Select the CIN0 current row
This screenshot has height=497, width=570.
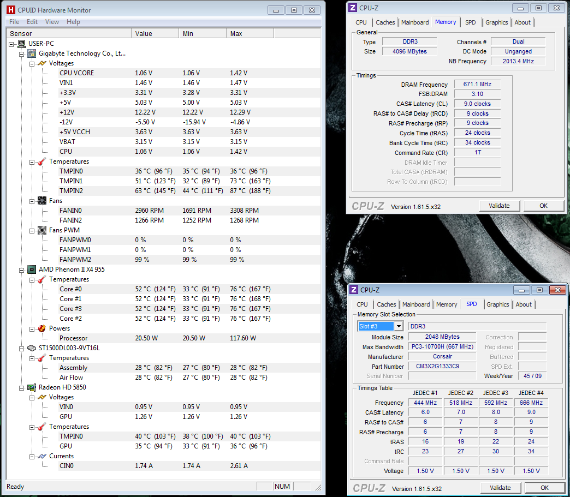[190, 465]
